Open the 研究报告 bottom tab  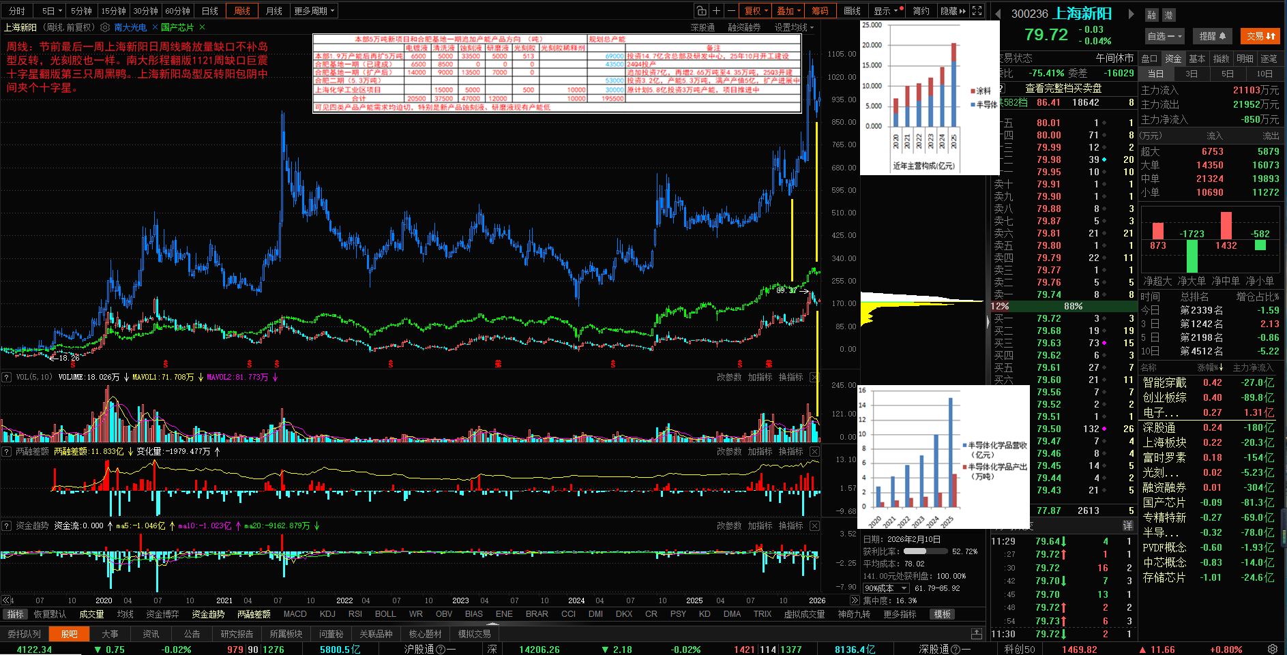tap(237, 634)
